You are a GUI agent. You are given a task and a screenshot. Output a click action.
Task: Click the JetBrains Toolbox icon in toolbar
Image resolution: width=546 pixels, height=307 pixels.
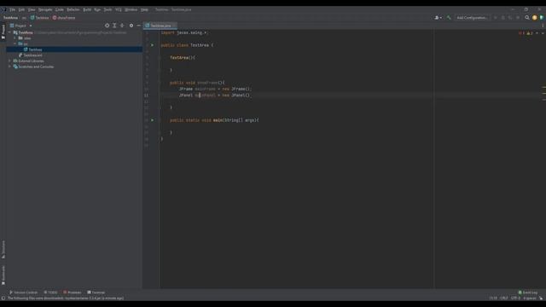click(542, 18)
